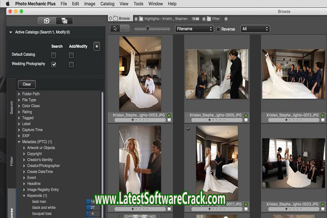Click the catalog settings gear button
Viewport: 327px width, 218px height.
[x=96, y=46]
